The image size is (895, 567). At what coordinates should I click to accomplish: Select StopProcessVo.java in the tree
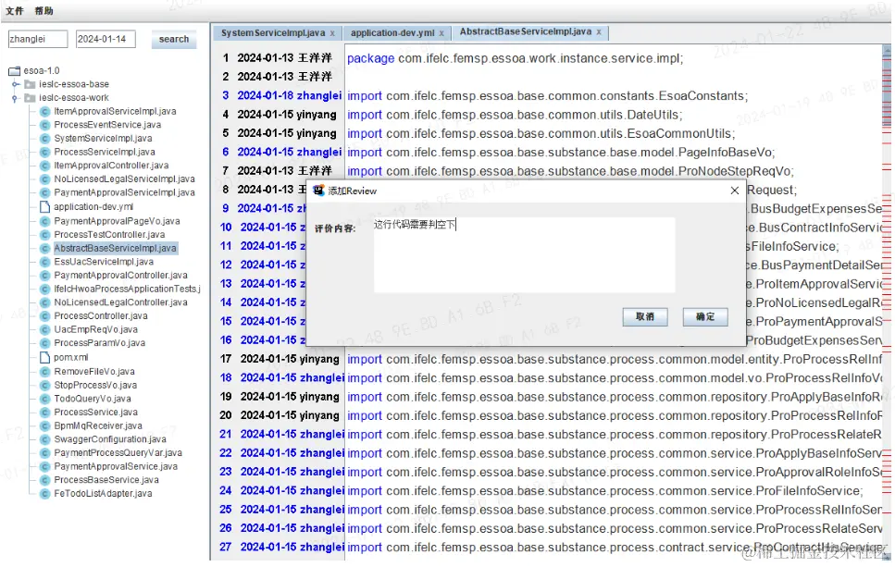(x=95, y=386)
